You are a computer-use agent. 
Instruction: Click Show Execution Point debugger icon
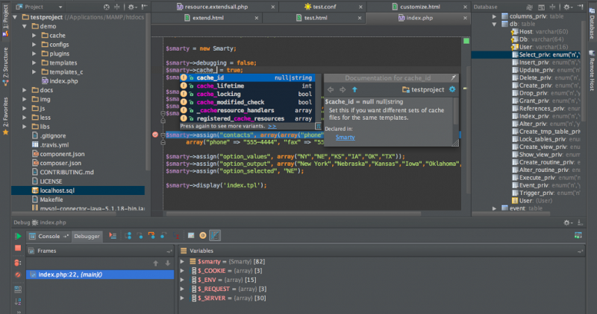tap(113, 236)
